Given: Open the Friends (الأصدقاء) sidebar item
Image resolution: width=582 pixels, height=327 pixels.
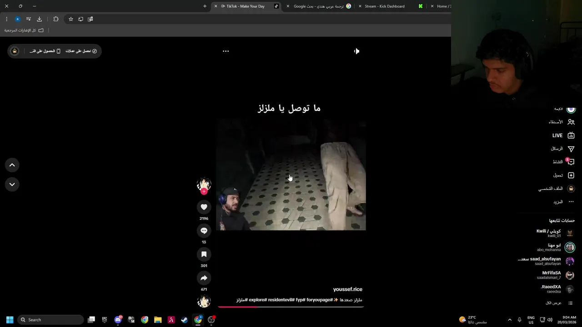Looking at the screenshot, I should (562, 122).
